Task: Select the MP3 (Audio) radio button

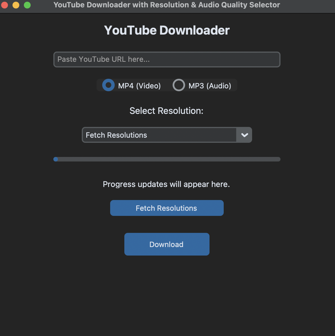Action: click(179, 85)
